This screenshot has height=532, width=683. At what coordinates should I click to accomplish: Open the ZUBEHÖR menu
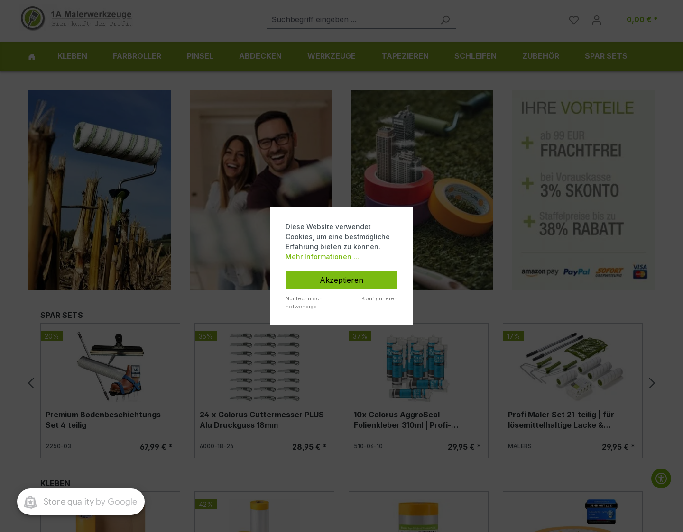coord(541,56)
